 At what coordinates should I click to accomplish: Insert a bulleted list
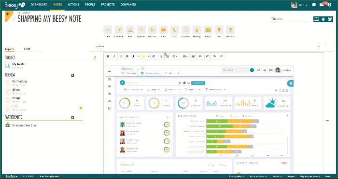(161, 56)
